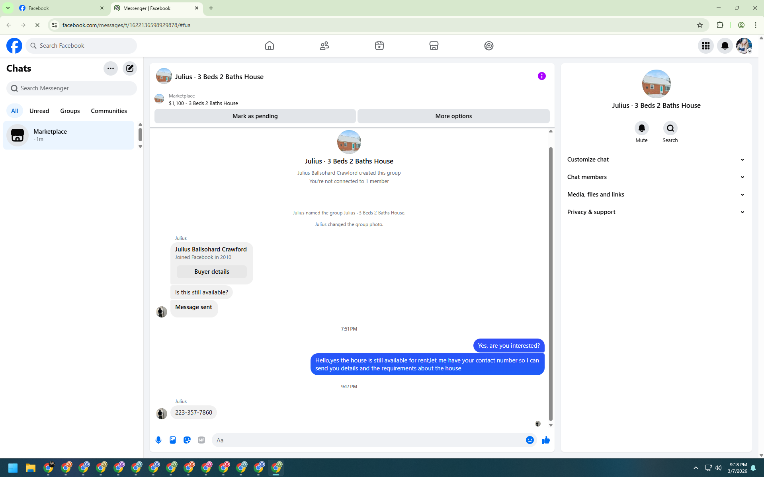Open the Friends icon in top navigation
The image size is (764, 477).
tap(324, 46)
